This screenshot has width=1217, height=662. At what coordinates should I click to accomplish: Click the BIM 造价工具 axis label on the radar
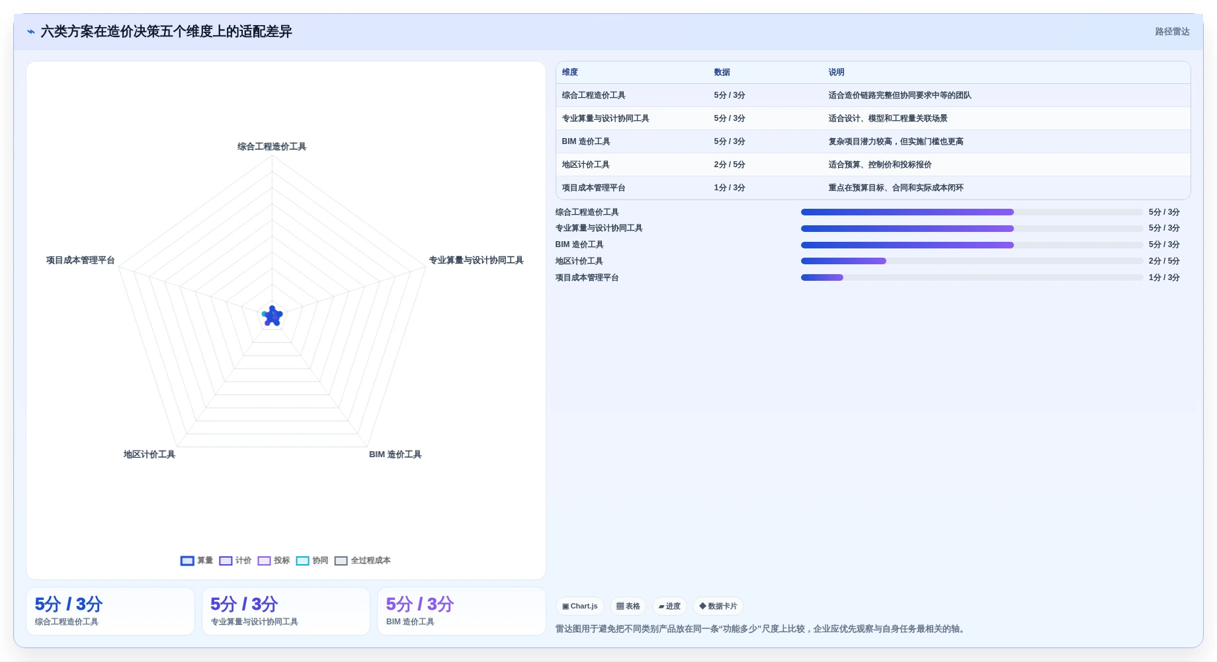point(395,455)
